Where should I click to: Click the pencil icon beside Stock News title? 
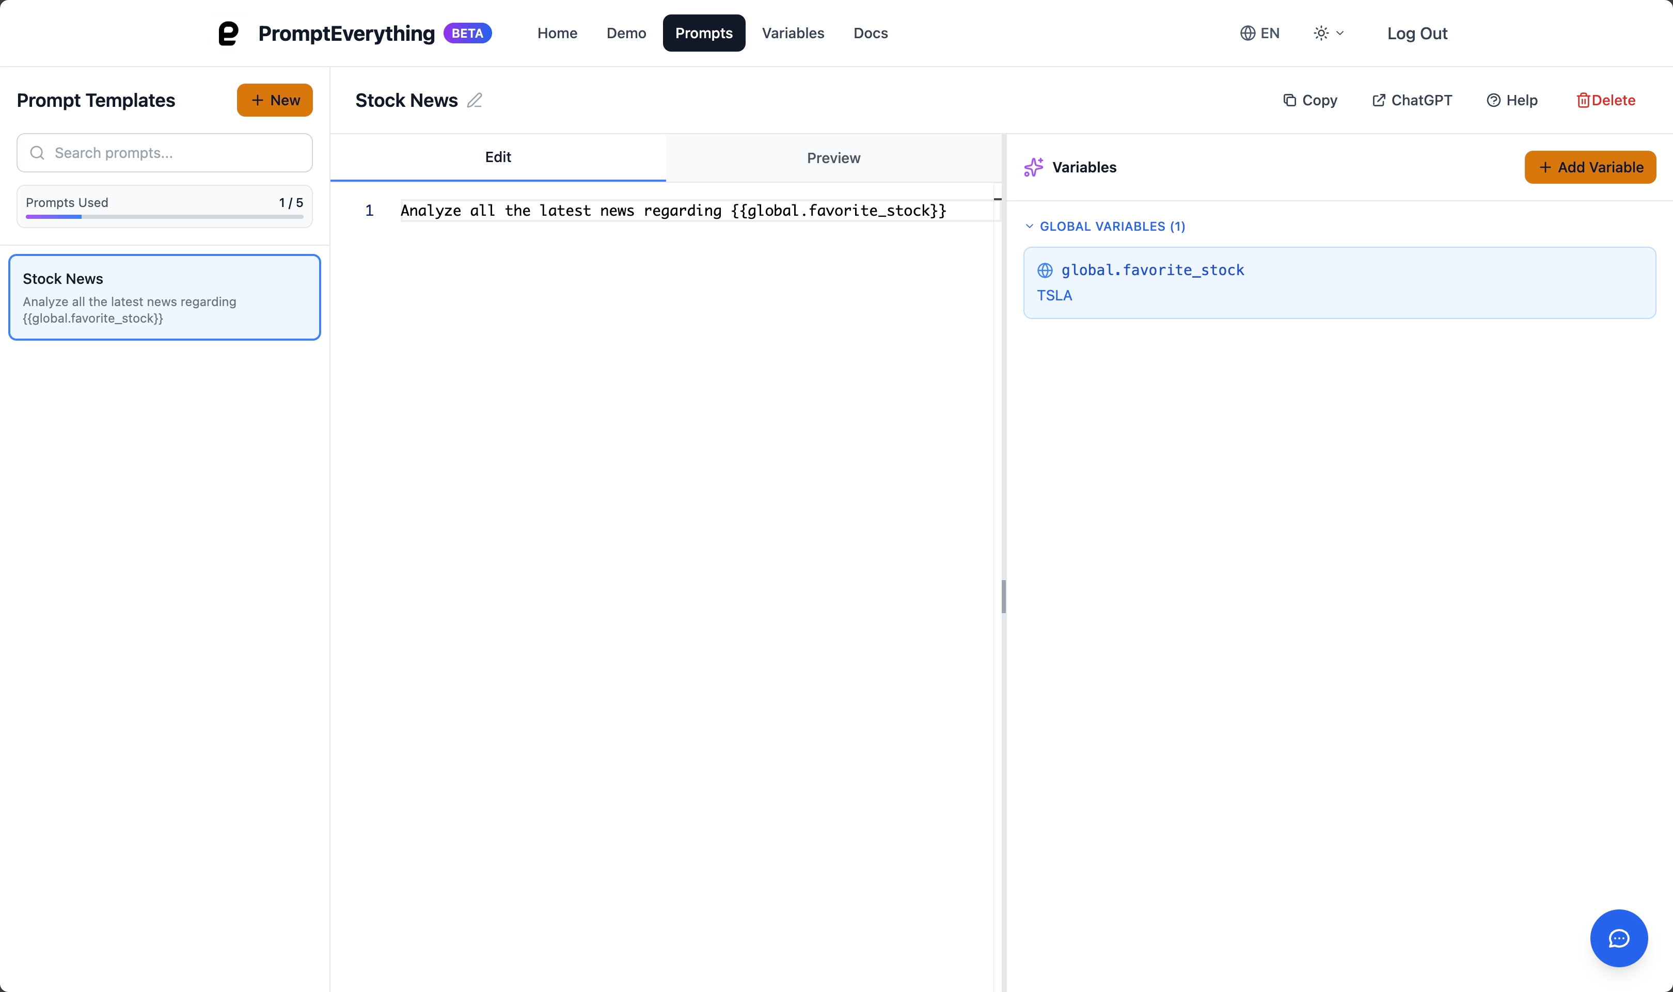click(x=474, y=100)
